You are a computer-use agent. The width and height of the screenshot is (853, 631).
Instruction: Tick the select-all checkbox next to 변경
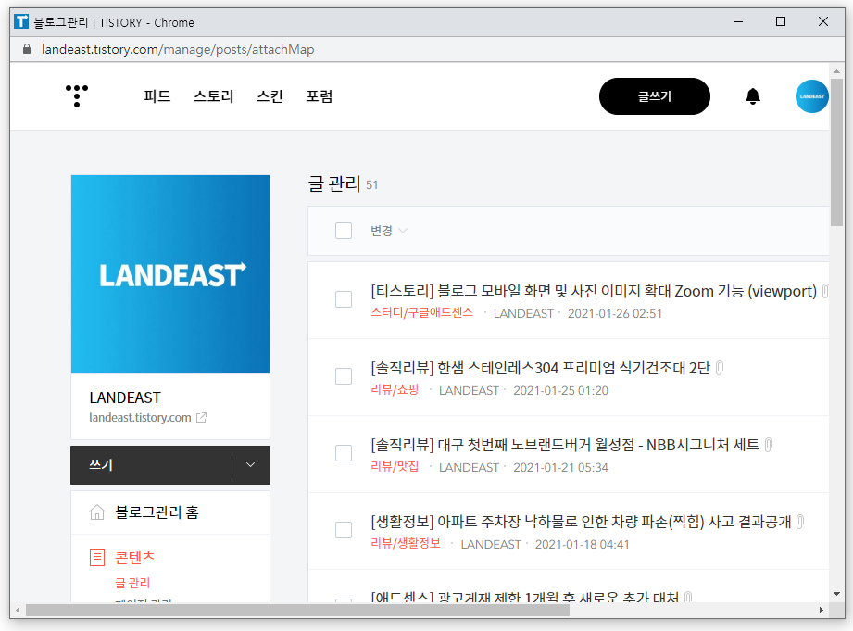point(344,231)
